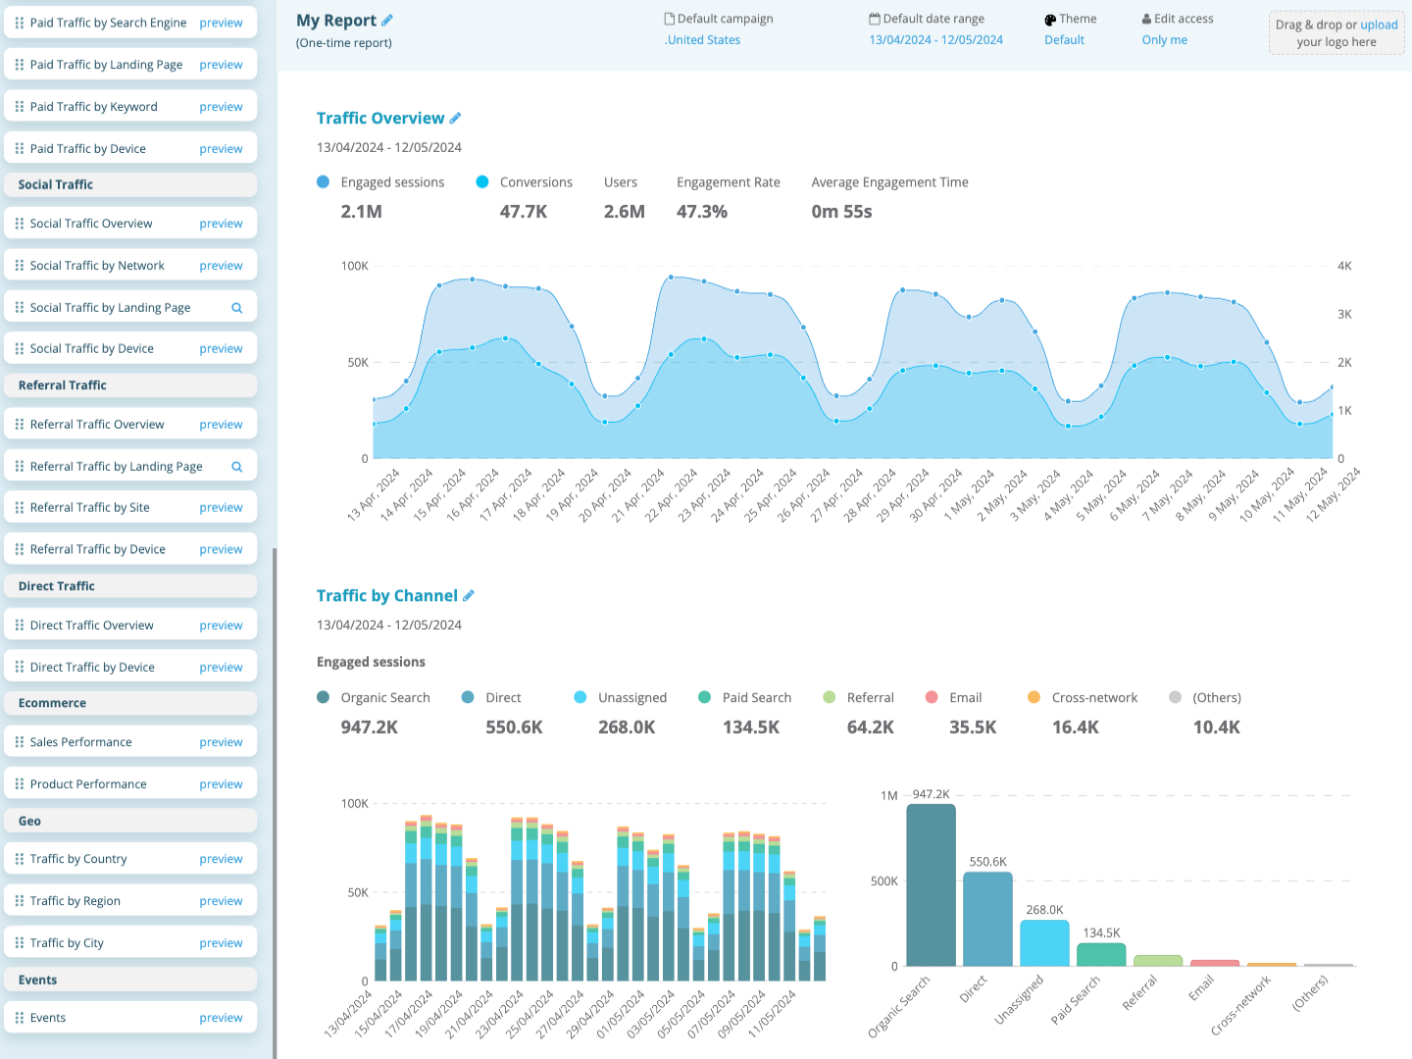
Task: Grab drag handle of Product Performance
Action: pos(20,784)
